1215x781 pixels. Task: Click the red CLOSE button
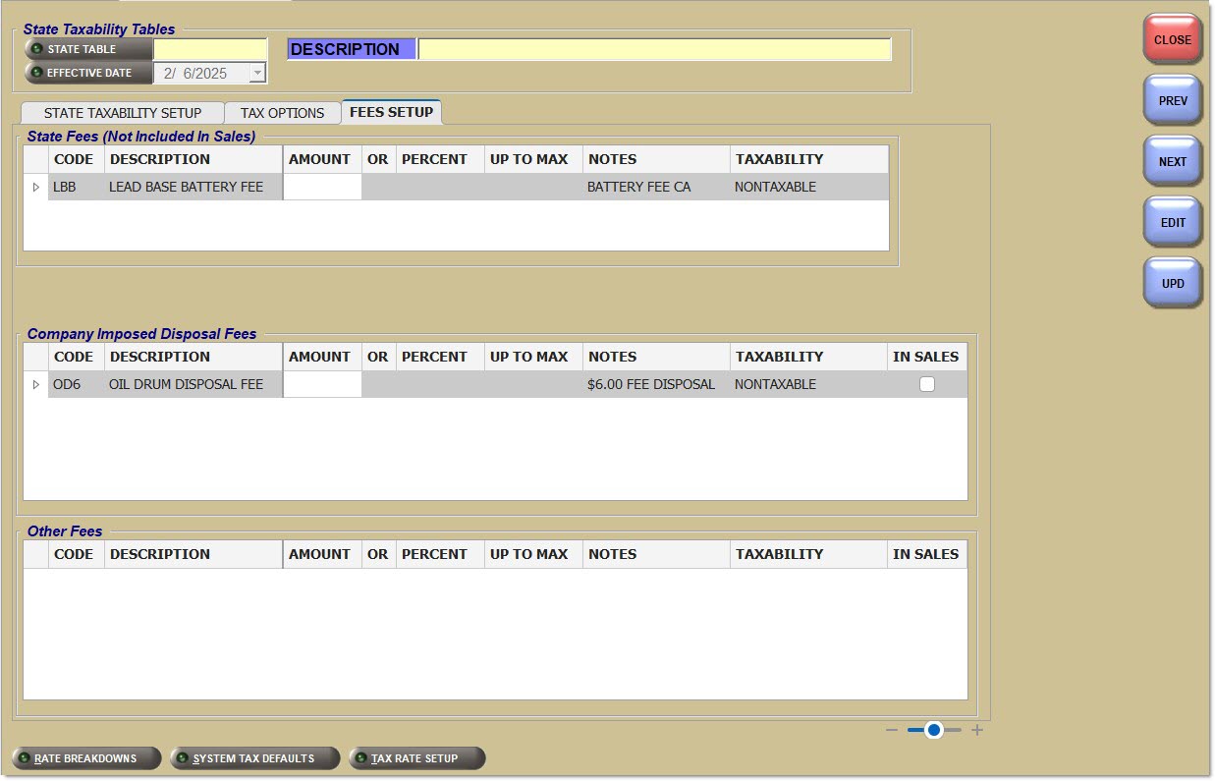pyautogui.click(x=1172, y=40)
